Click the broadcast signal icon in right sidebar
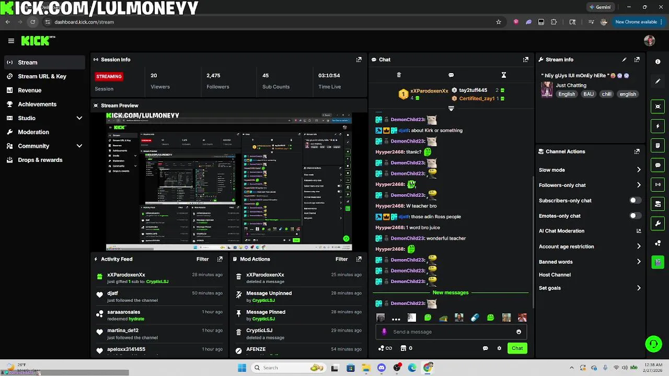The image size is (669, 376). (x=658, y=184)
